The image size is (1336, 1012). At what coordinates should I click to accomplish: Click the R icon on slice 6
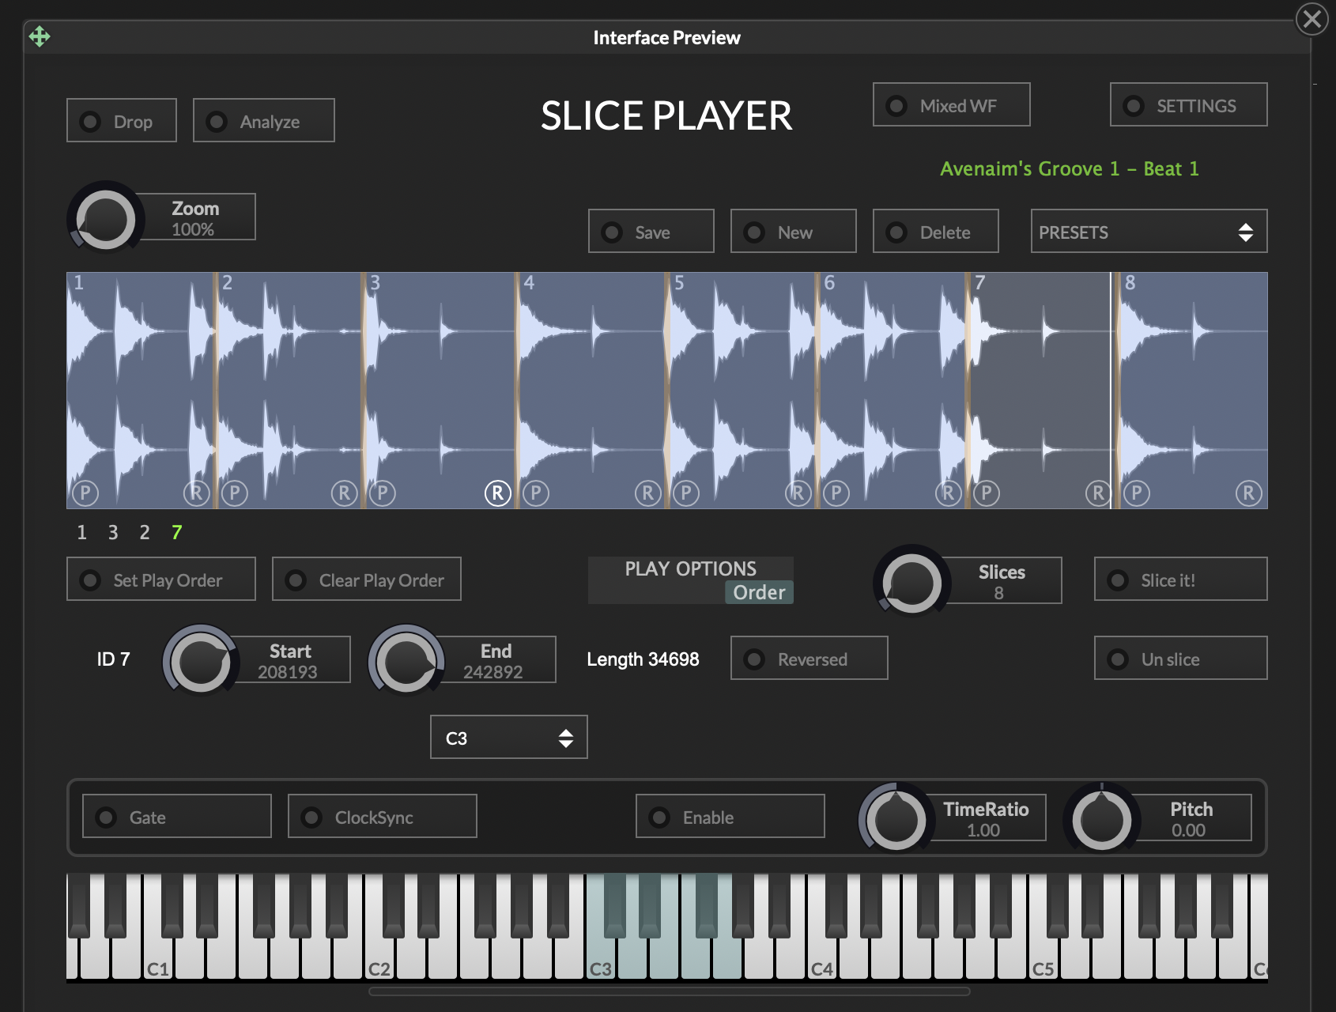948,493
